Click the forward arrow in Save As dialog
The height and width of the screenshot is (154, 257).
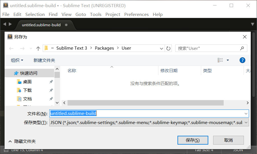pos(22,48)
